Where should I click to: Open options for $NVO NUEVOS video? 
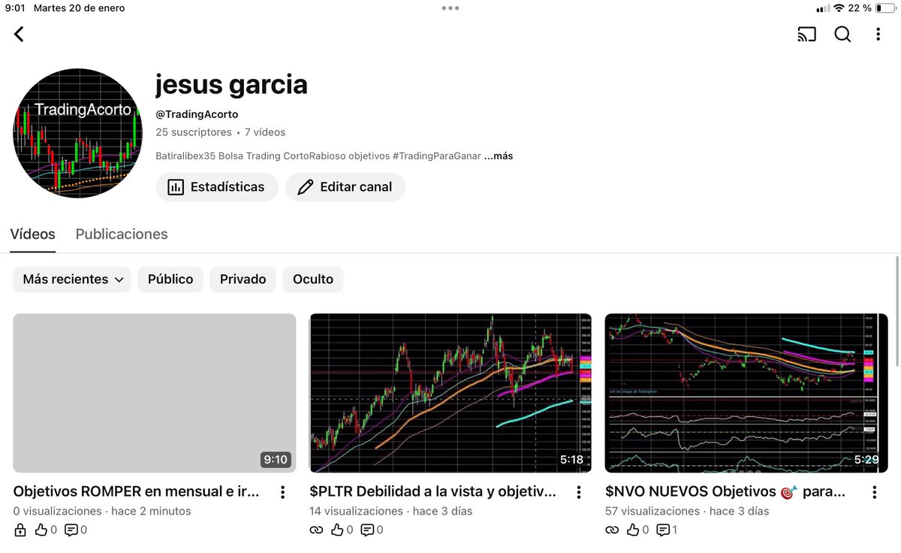874,493
